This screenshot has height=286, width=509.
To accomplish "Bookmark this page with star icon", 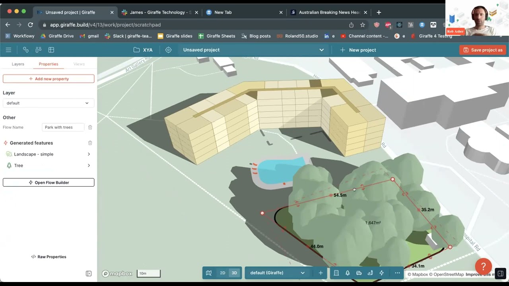I will coord(363,25).
